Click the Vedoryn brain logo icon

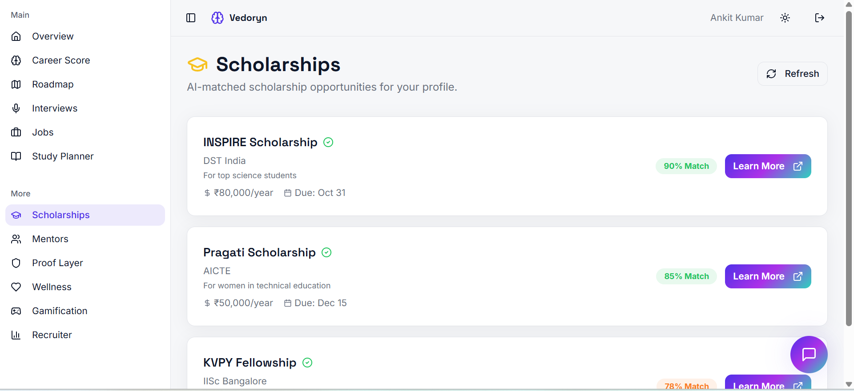(x=218, y=18)
